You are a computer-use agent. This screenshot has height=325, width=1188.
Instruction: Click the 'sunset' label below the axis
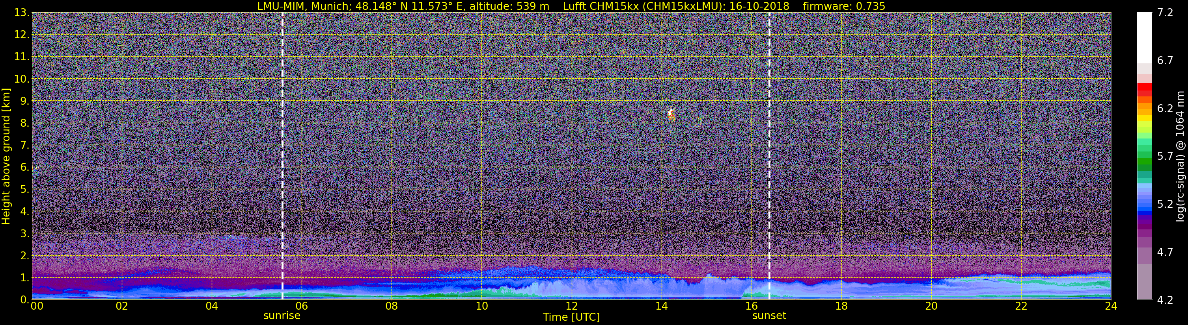click(x=769, y=316)
